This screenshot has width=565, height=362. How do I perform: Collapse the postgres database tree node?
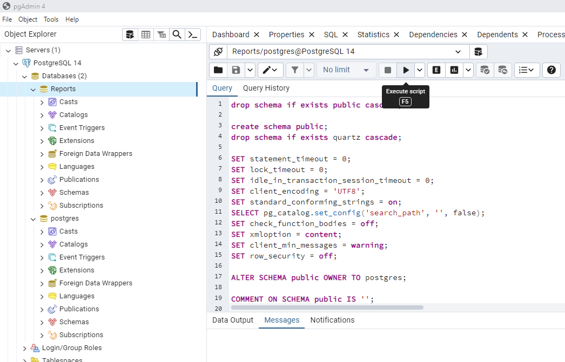[x=33, y=218]
